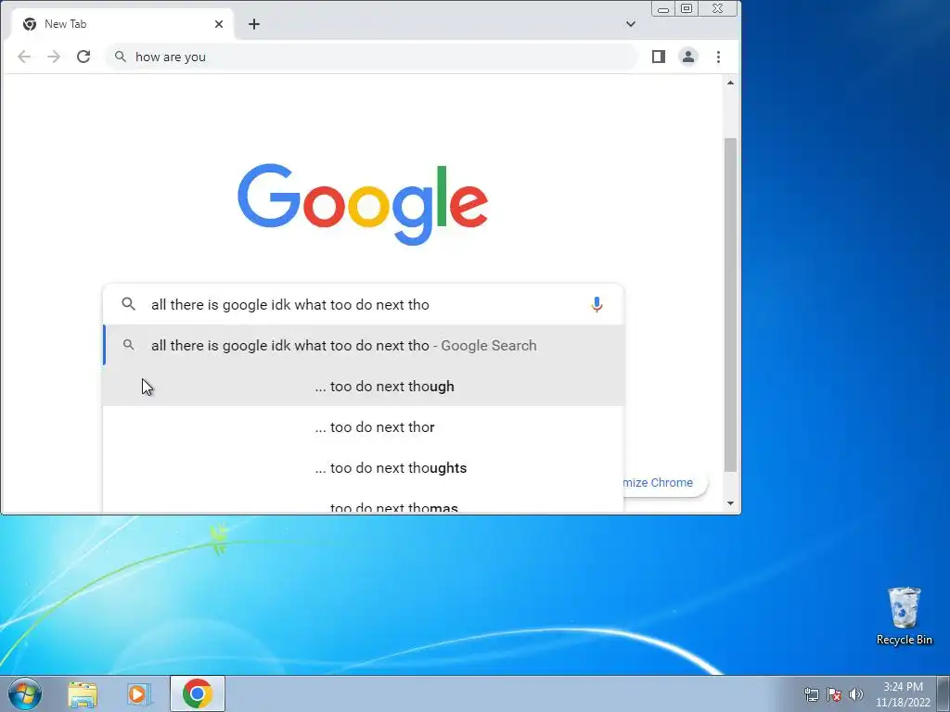This screenshot has width=950, height=712.
Task: Open Windows Media Player from taskbar
Action: 139,693
